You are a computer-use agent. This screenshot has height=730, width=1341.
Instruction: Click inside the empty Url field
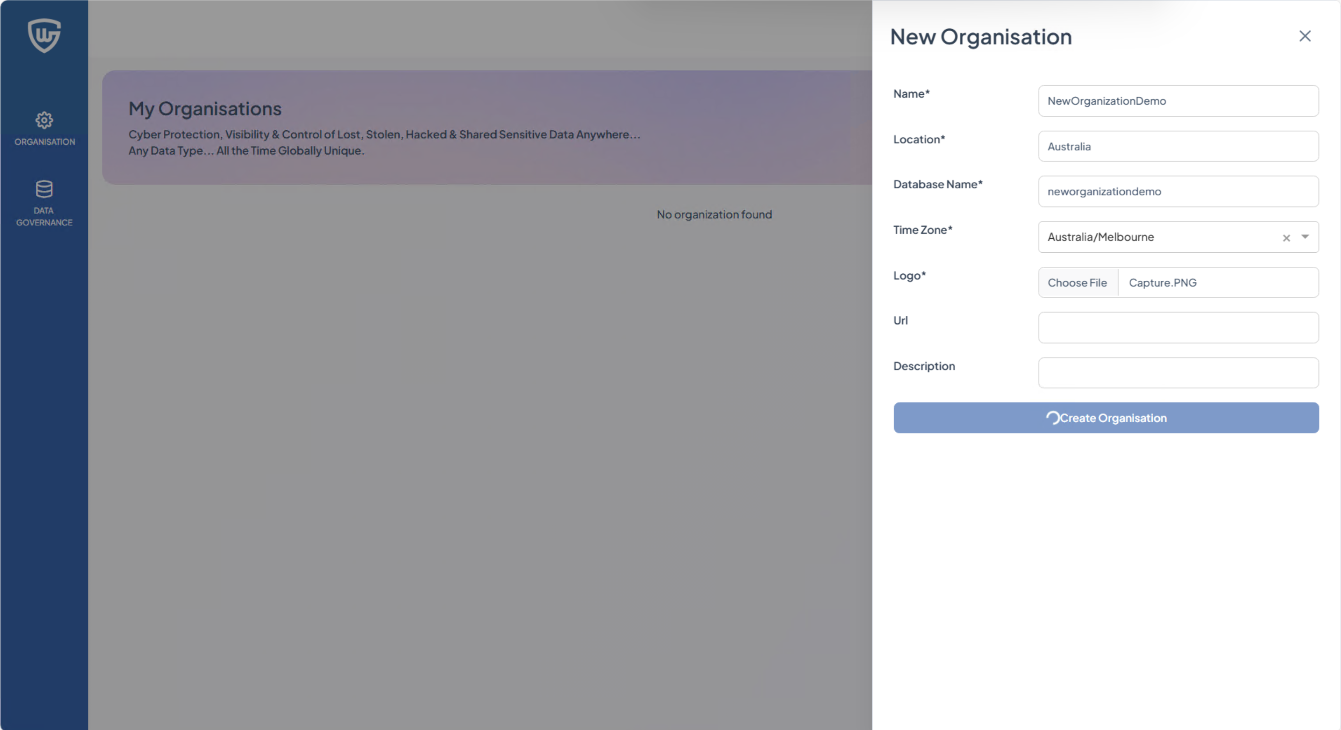pos(1177,328)
